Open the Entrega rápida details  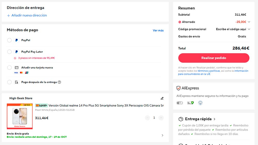tap(214, 119)
